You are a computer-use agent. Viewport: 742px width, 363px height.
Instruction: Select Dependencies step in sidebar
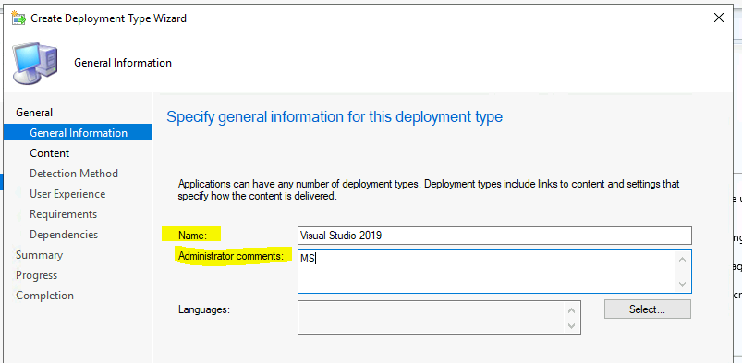64,235
